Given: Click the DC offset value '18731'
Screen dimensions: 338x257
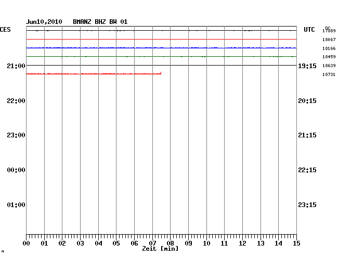Looking at the screenshot, I should click(x=329, y=74).
